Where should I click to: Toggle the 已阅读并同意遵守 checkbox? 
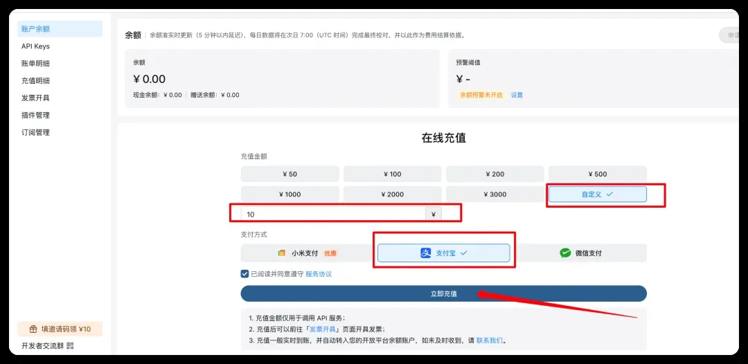pyautogui.click(x=244, y=274)
